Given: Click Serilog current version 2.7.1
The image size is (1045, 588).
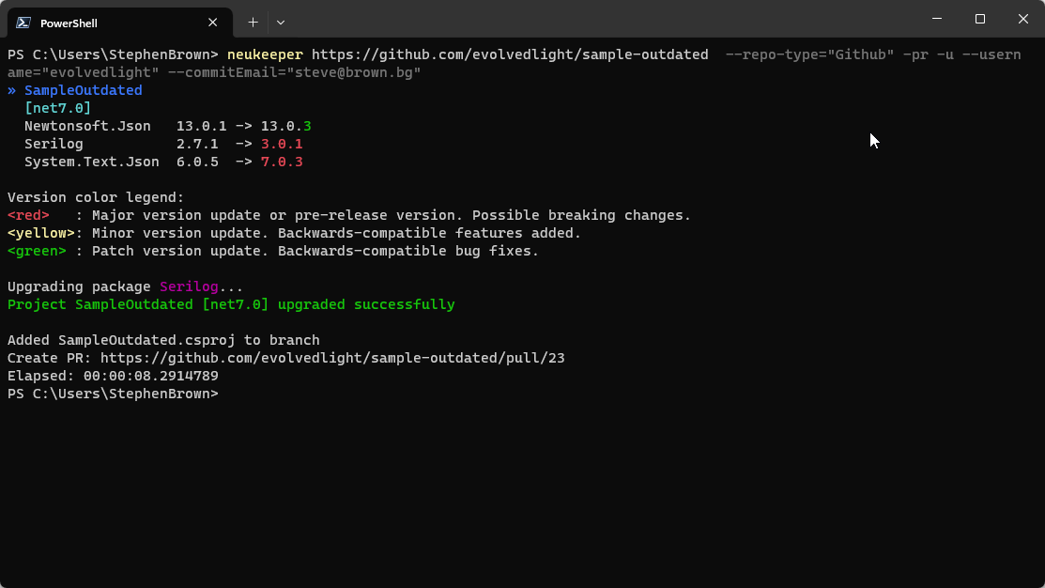Looking at the screenshot, I should coord(197,144).
